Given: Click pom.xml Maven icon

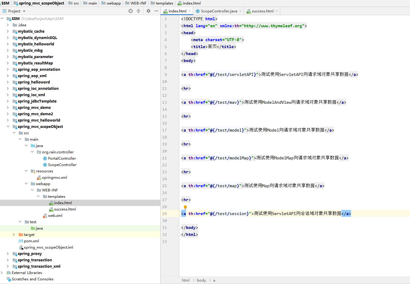Looking at the screenshot, I should 21,241.
